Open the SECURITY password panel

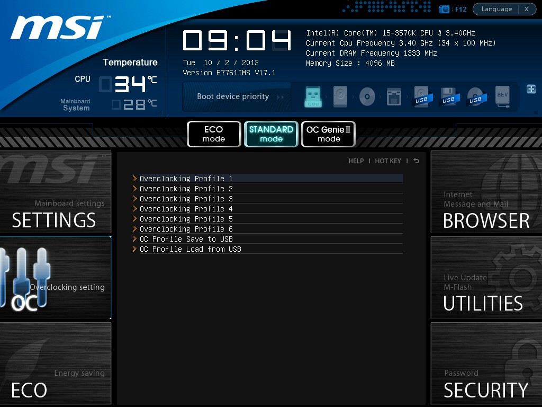(x=486, y=364)
